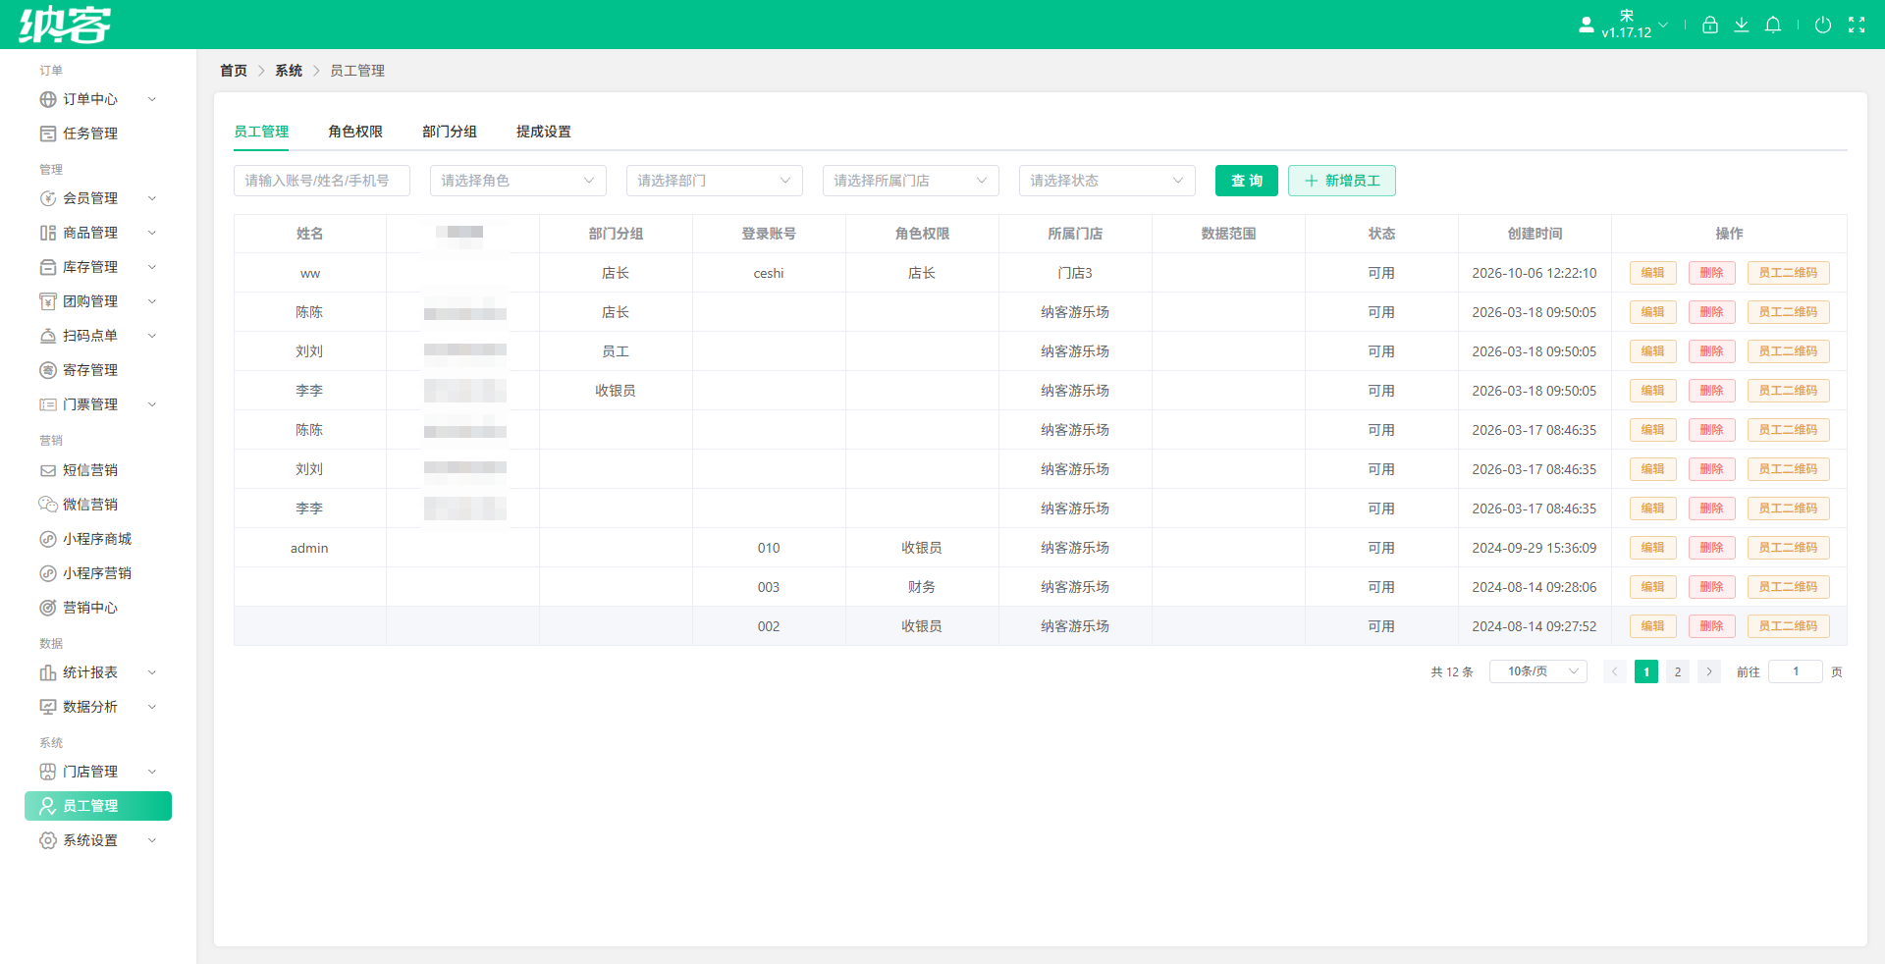The width and height of the screenshot is (1885, 964).
Task: Switch to 角色权限 tab
Action: (x=355, y=132)
